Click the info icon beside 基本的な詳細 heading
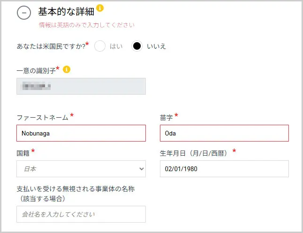Image resolution: width=303 pixels, height=233 pixels. tap(100, 8)
